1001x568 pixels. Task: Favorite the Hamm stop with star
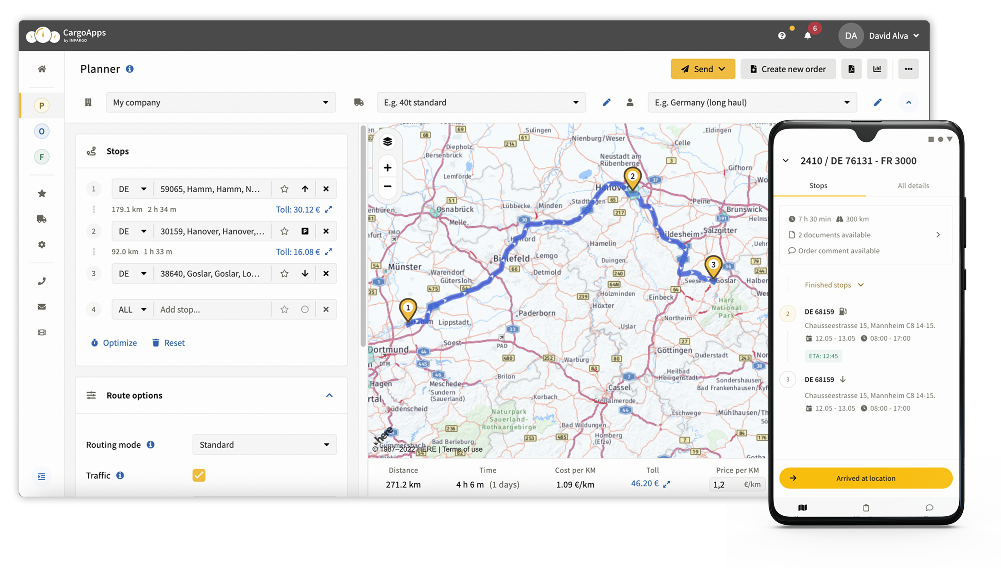(x=285, y=189)
